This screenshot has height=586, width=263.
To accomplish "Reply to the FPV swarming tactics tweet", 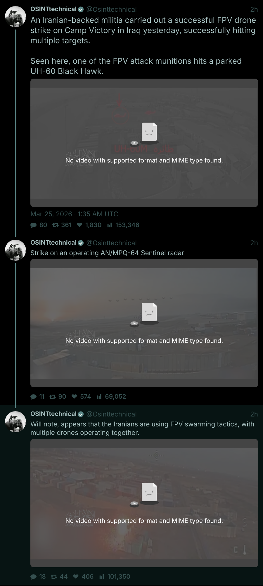I will pyautogui.click(x=34, y=577).
